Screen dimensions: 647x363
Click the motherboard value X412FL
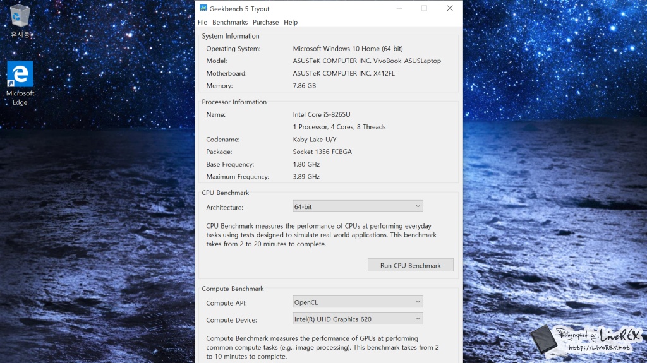point(344,73)
